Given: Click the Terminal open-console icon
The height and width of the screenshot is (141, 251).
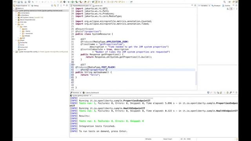Looking at the screenshot, I should (208, 92).
